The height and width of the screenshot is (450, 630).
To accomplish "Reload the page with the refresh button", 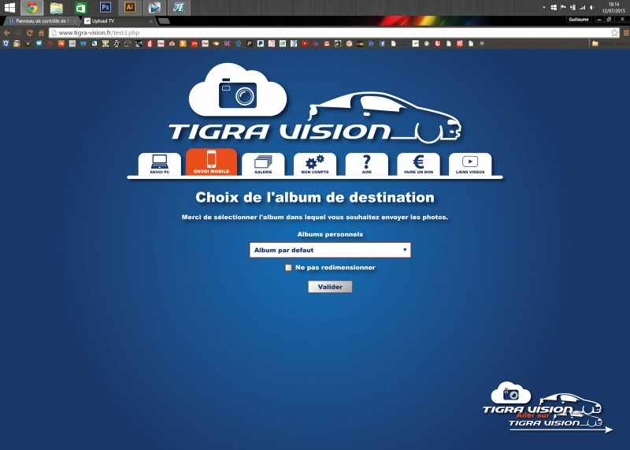I will [x=30, y=33].
